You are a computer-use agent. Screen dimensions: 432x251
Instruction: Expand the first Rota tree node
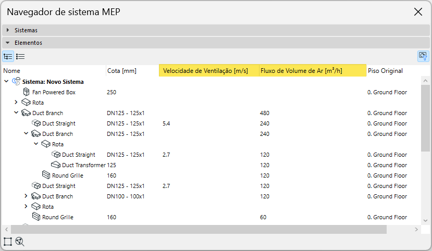pos(16,103)
